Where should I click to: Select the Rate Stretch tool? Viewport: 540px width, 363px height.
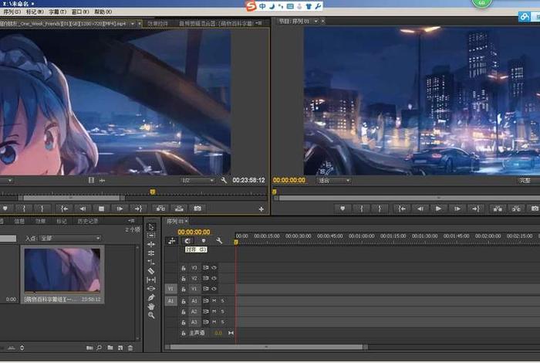click(151, 262)
